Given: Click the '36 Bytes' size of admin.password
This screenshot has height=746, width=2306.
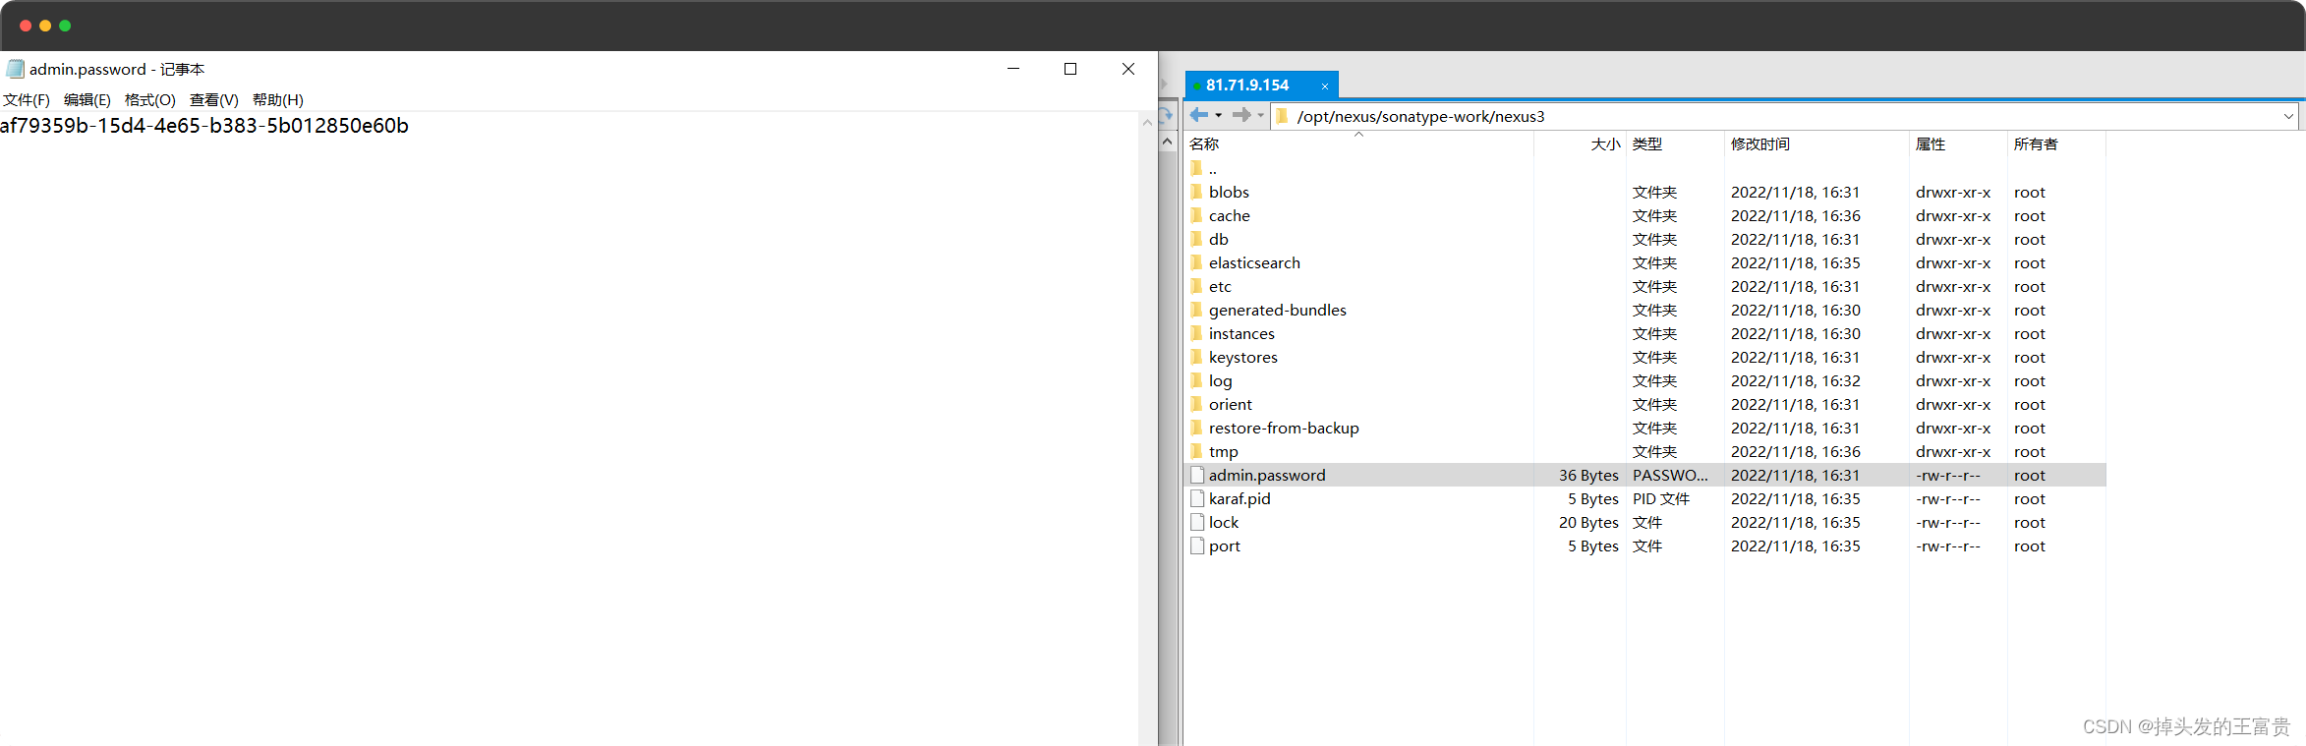Looking at the screenshot, I should click(x=1588, y=475).
